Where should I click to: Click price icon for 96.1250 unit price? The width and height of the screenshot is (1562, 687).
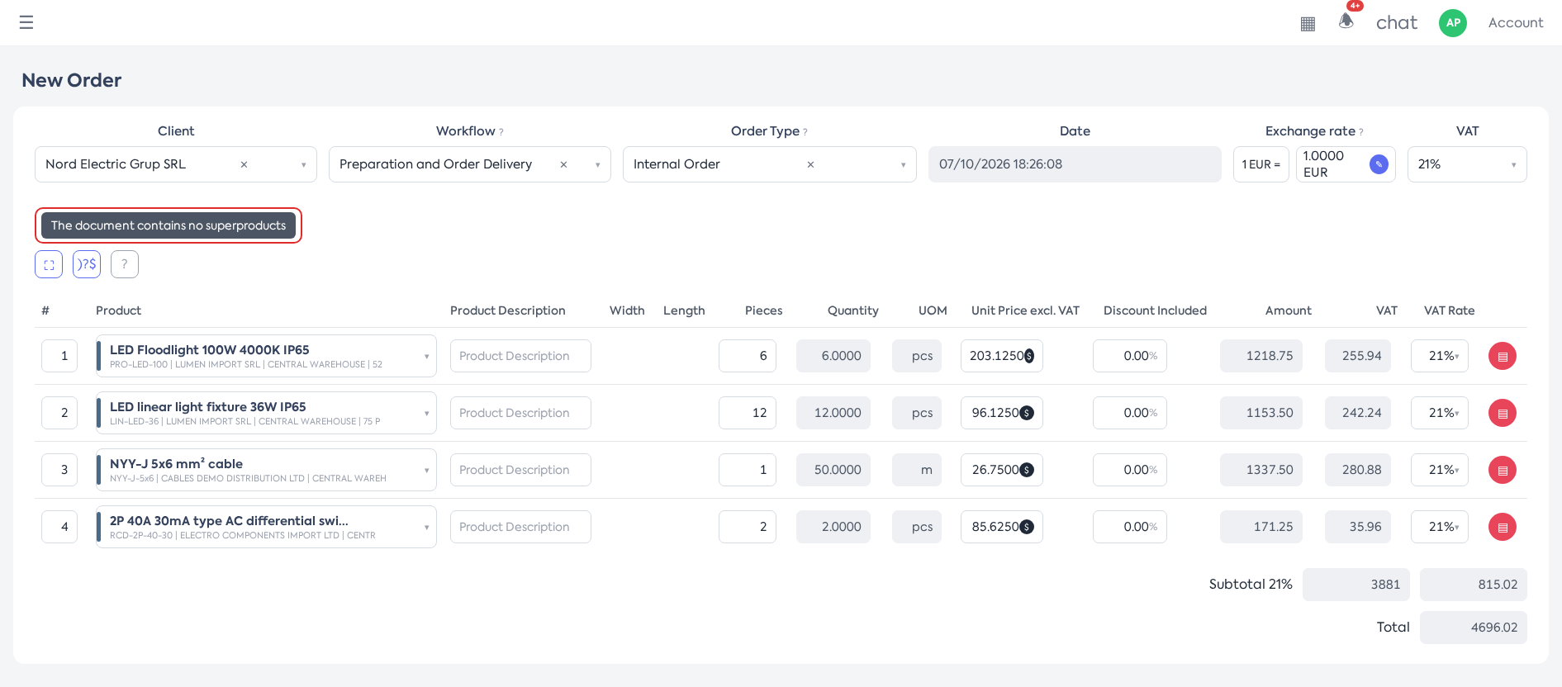point(1027,413)
